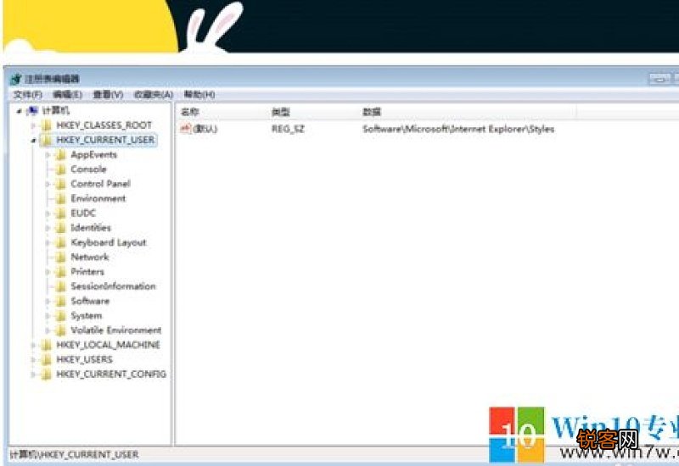Screen dimensions: 679x466
Task: Select the Keyboard Layout key label
Action: tap(109, 242)
